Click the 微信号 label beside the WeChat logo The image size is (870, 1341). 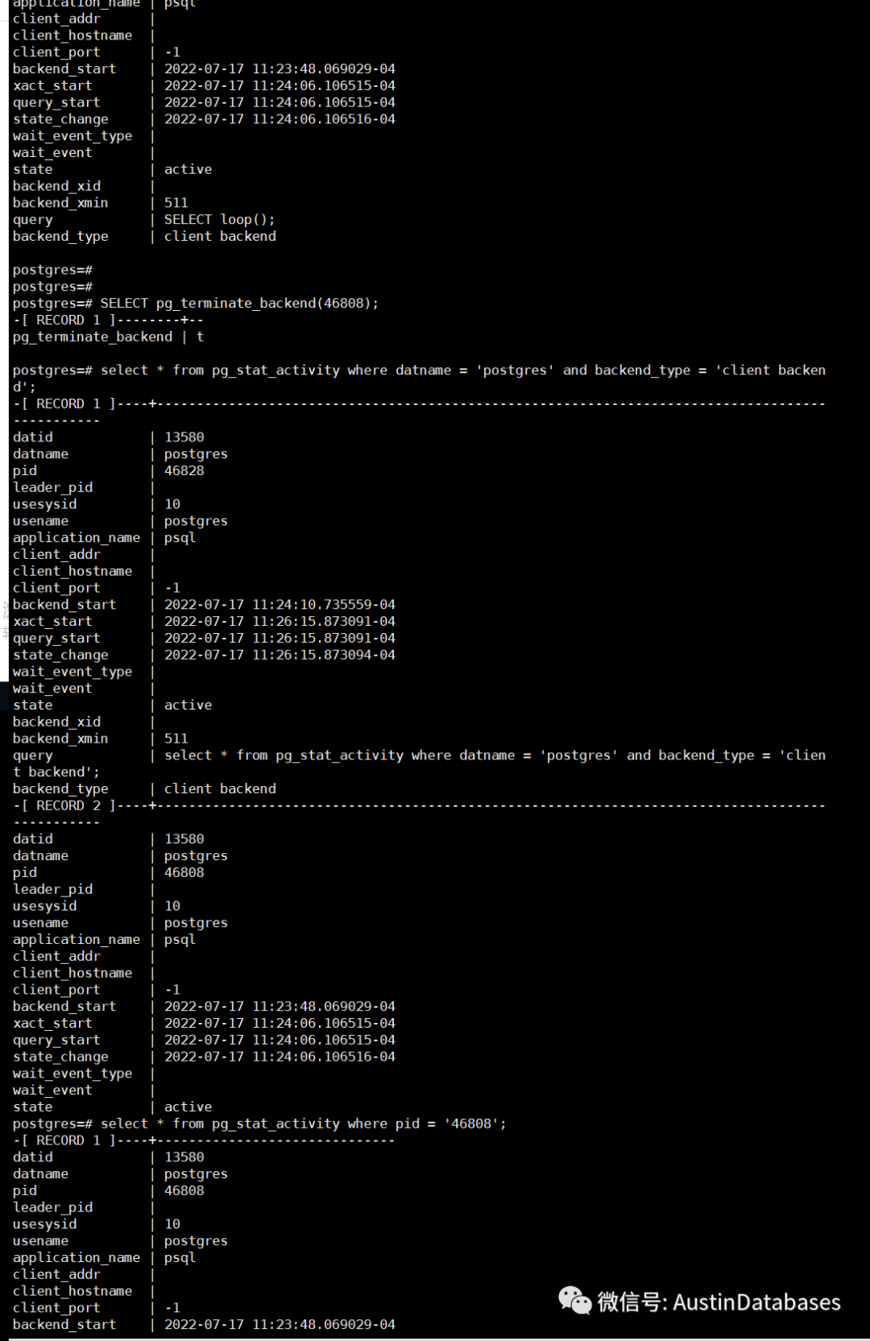pyautogui.click(x=629, y=1302)
